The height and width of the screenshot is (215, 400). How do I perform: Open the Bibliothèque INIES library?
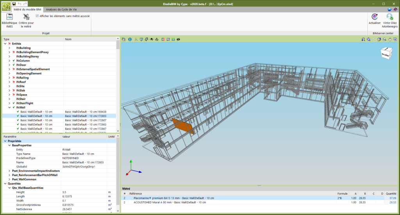9,20
